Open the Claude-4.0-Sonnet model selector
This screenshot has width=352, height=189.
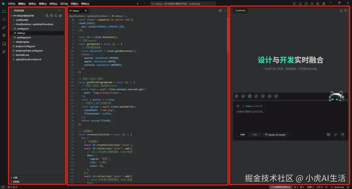(x=275, y=135)
